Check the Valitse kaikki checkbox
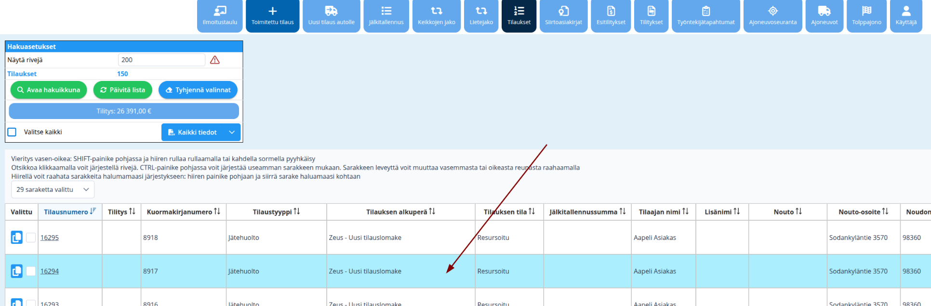 point(12,132)
